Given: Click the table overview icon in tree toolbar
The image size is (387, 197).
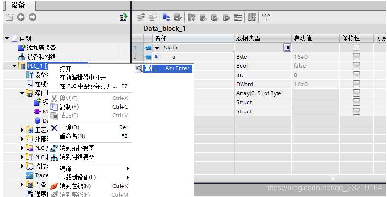Looking at the screenshot, I should 123,17.
